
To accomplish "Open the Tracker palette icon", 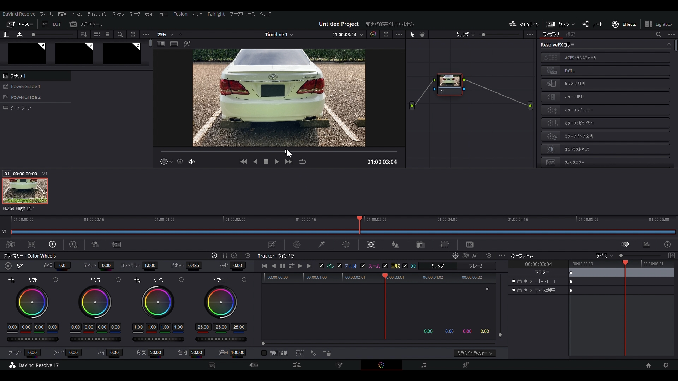I will (371, 244).
